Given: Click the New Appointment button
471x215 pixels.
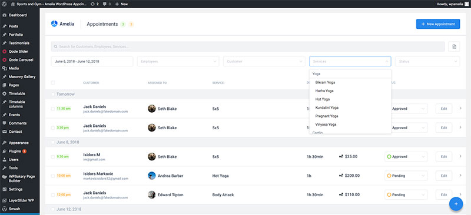Looking at the screenshot, I should point(438,24).
